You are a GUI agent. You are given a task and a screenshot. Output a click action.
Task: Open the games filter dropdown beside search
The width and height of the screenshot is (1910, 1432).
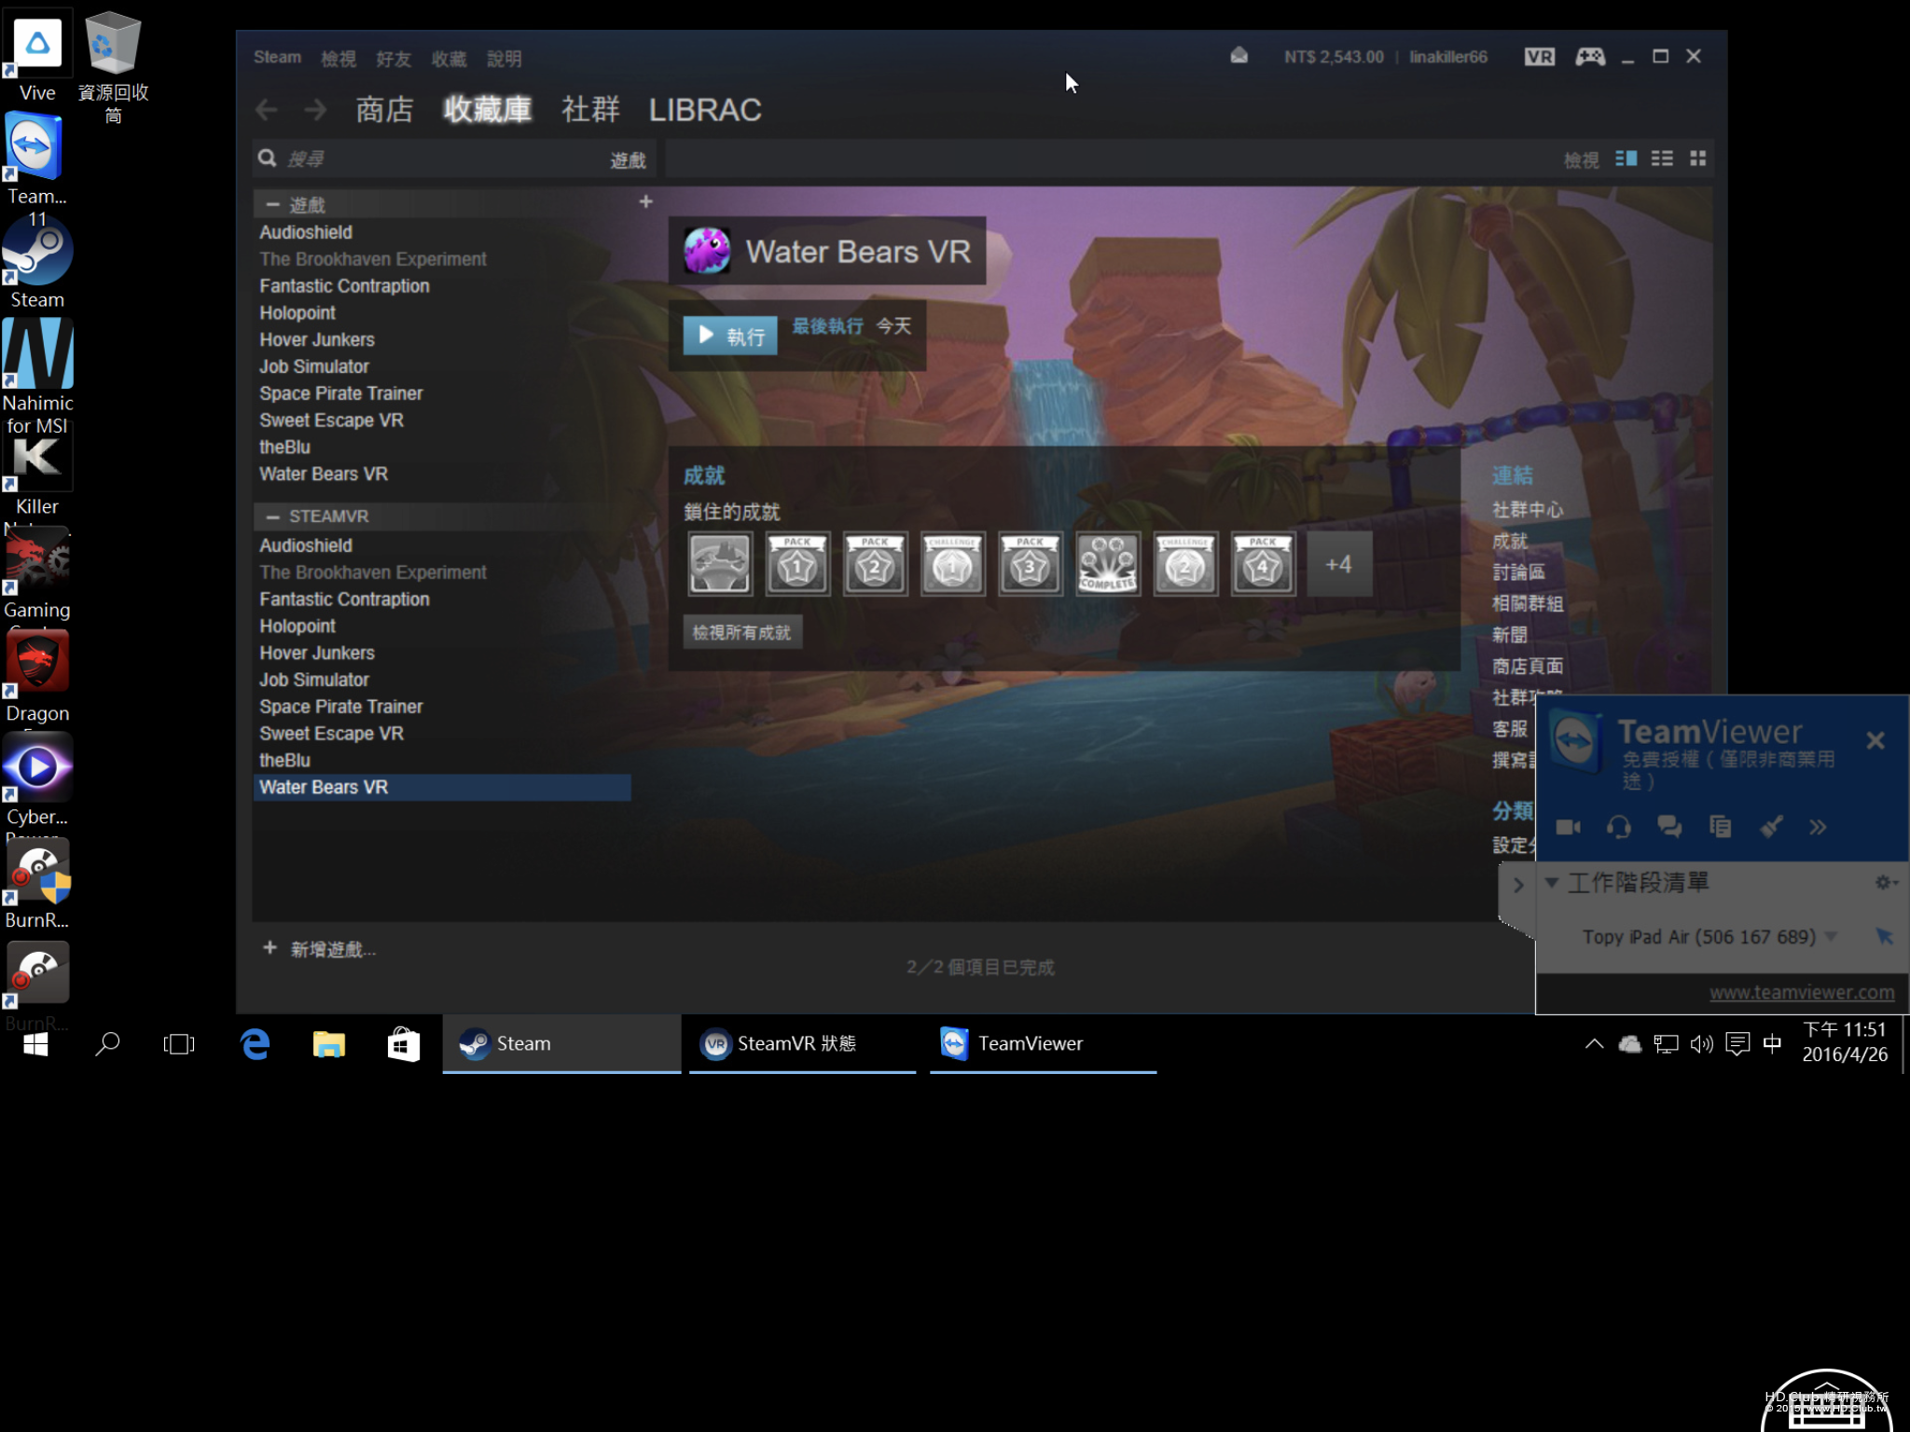coord(628,160)
